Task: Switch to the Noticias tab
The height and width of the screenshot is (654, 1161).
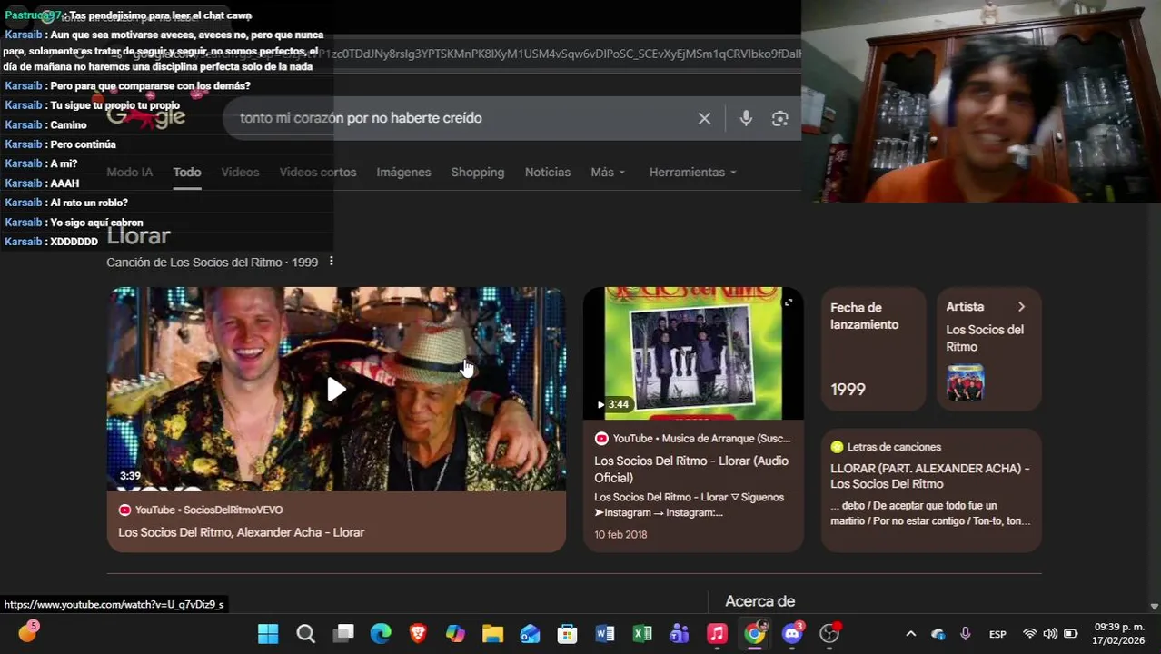Action: click(x=547, y=172)
